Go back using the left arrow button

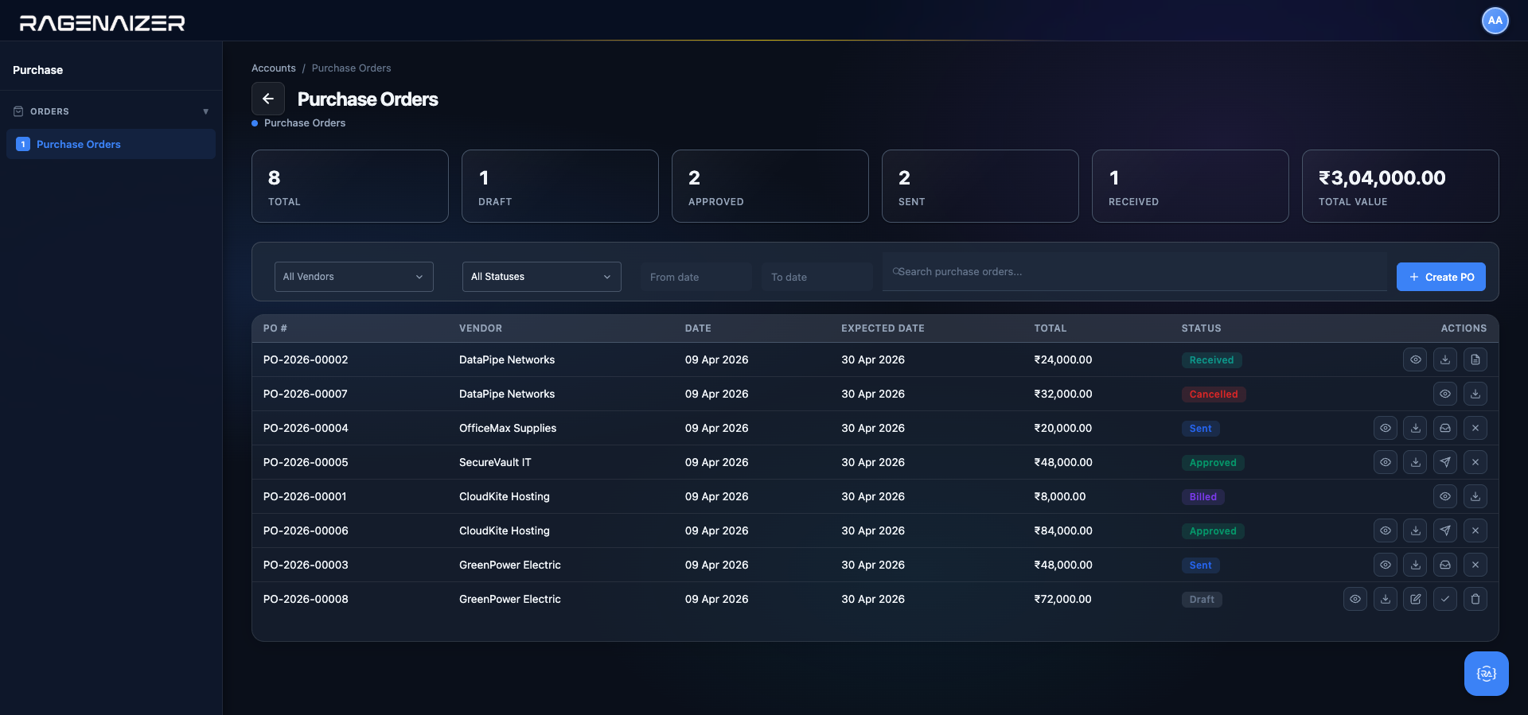(268, 99)
